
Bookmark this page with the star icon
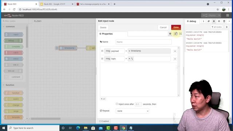218,9
